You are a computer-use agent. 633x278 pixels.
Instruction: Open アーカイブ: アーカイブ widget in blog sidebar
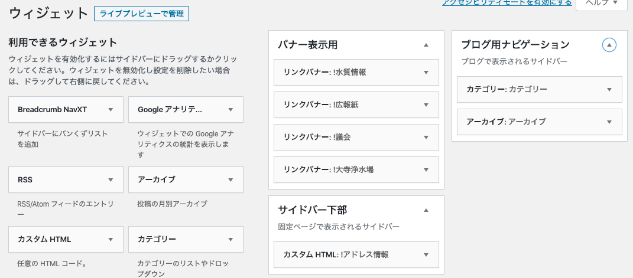tap(609, 122)
